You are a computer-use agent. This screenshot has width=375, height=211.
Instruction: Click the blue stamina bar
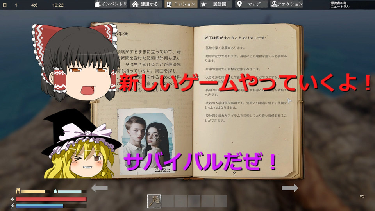51,206
